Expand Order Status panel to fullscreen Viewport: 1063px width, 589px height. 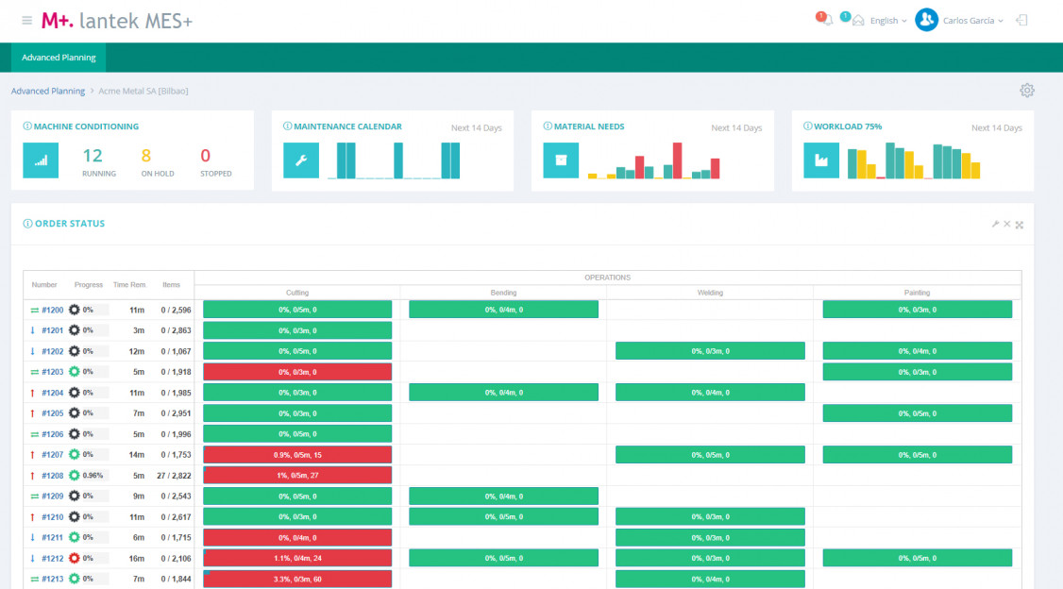pyautogui.click(x=1020, y=224)
